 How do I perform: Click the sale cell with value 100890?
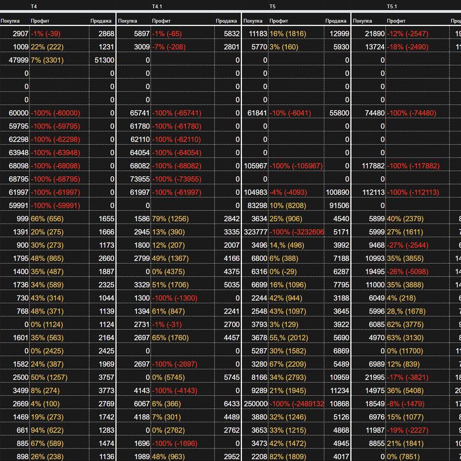coord(337,192)
